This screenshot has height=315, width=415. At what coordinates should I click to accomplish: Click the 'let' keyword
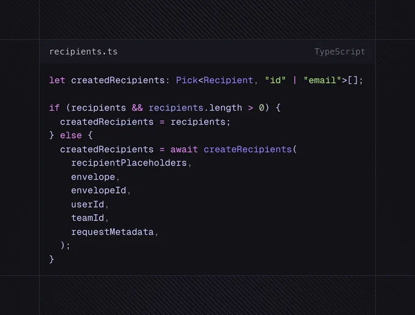pos(57,80)
